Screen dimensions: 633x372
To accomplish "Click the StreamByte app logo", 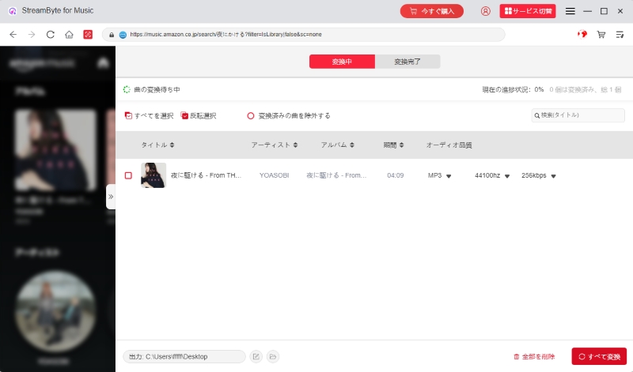I will click(x=13, y=11).
